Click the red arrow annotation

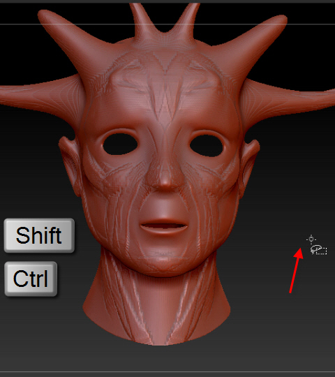pos(296,270)
